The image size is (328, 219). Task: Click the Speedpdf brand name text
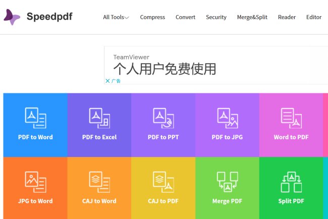click(x=49, y=17)
